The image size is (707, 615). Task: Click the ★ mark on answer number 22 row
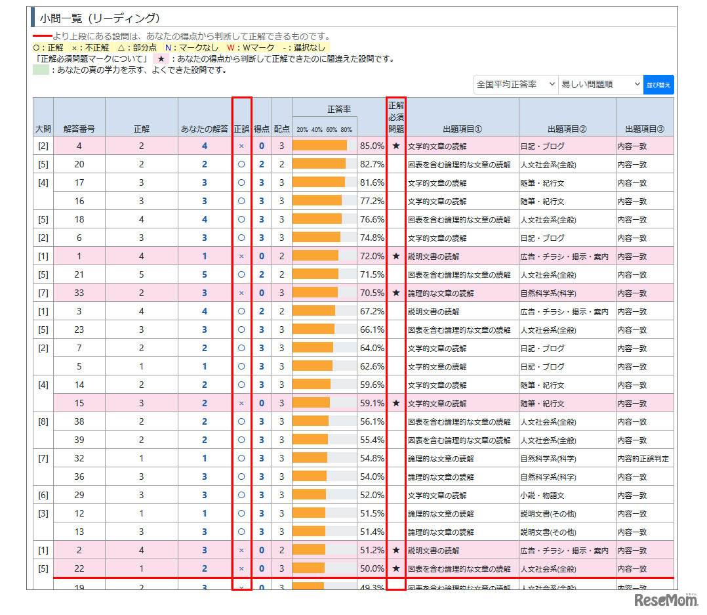[x=397, y=568]
